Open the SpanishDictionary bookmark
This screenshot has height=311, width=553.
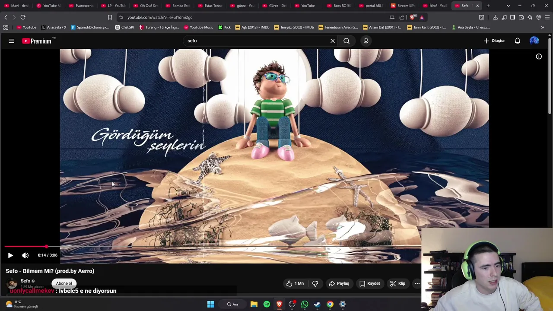pyautogui.click(x=90, y=27)
